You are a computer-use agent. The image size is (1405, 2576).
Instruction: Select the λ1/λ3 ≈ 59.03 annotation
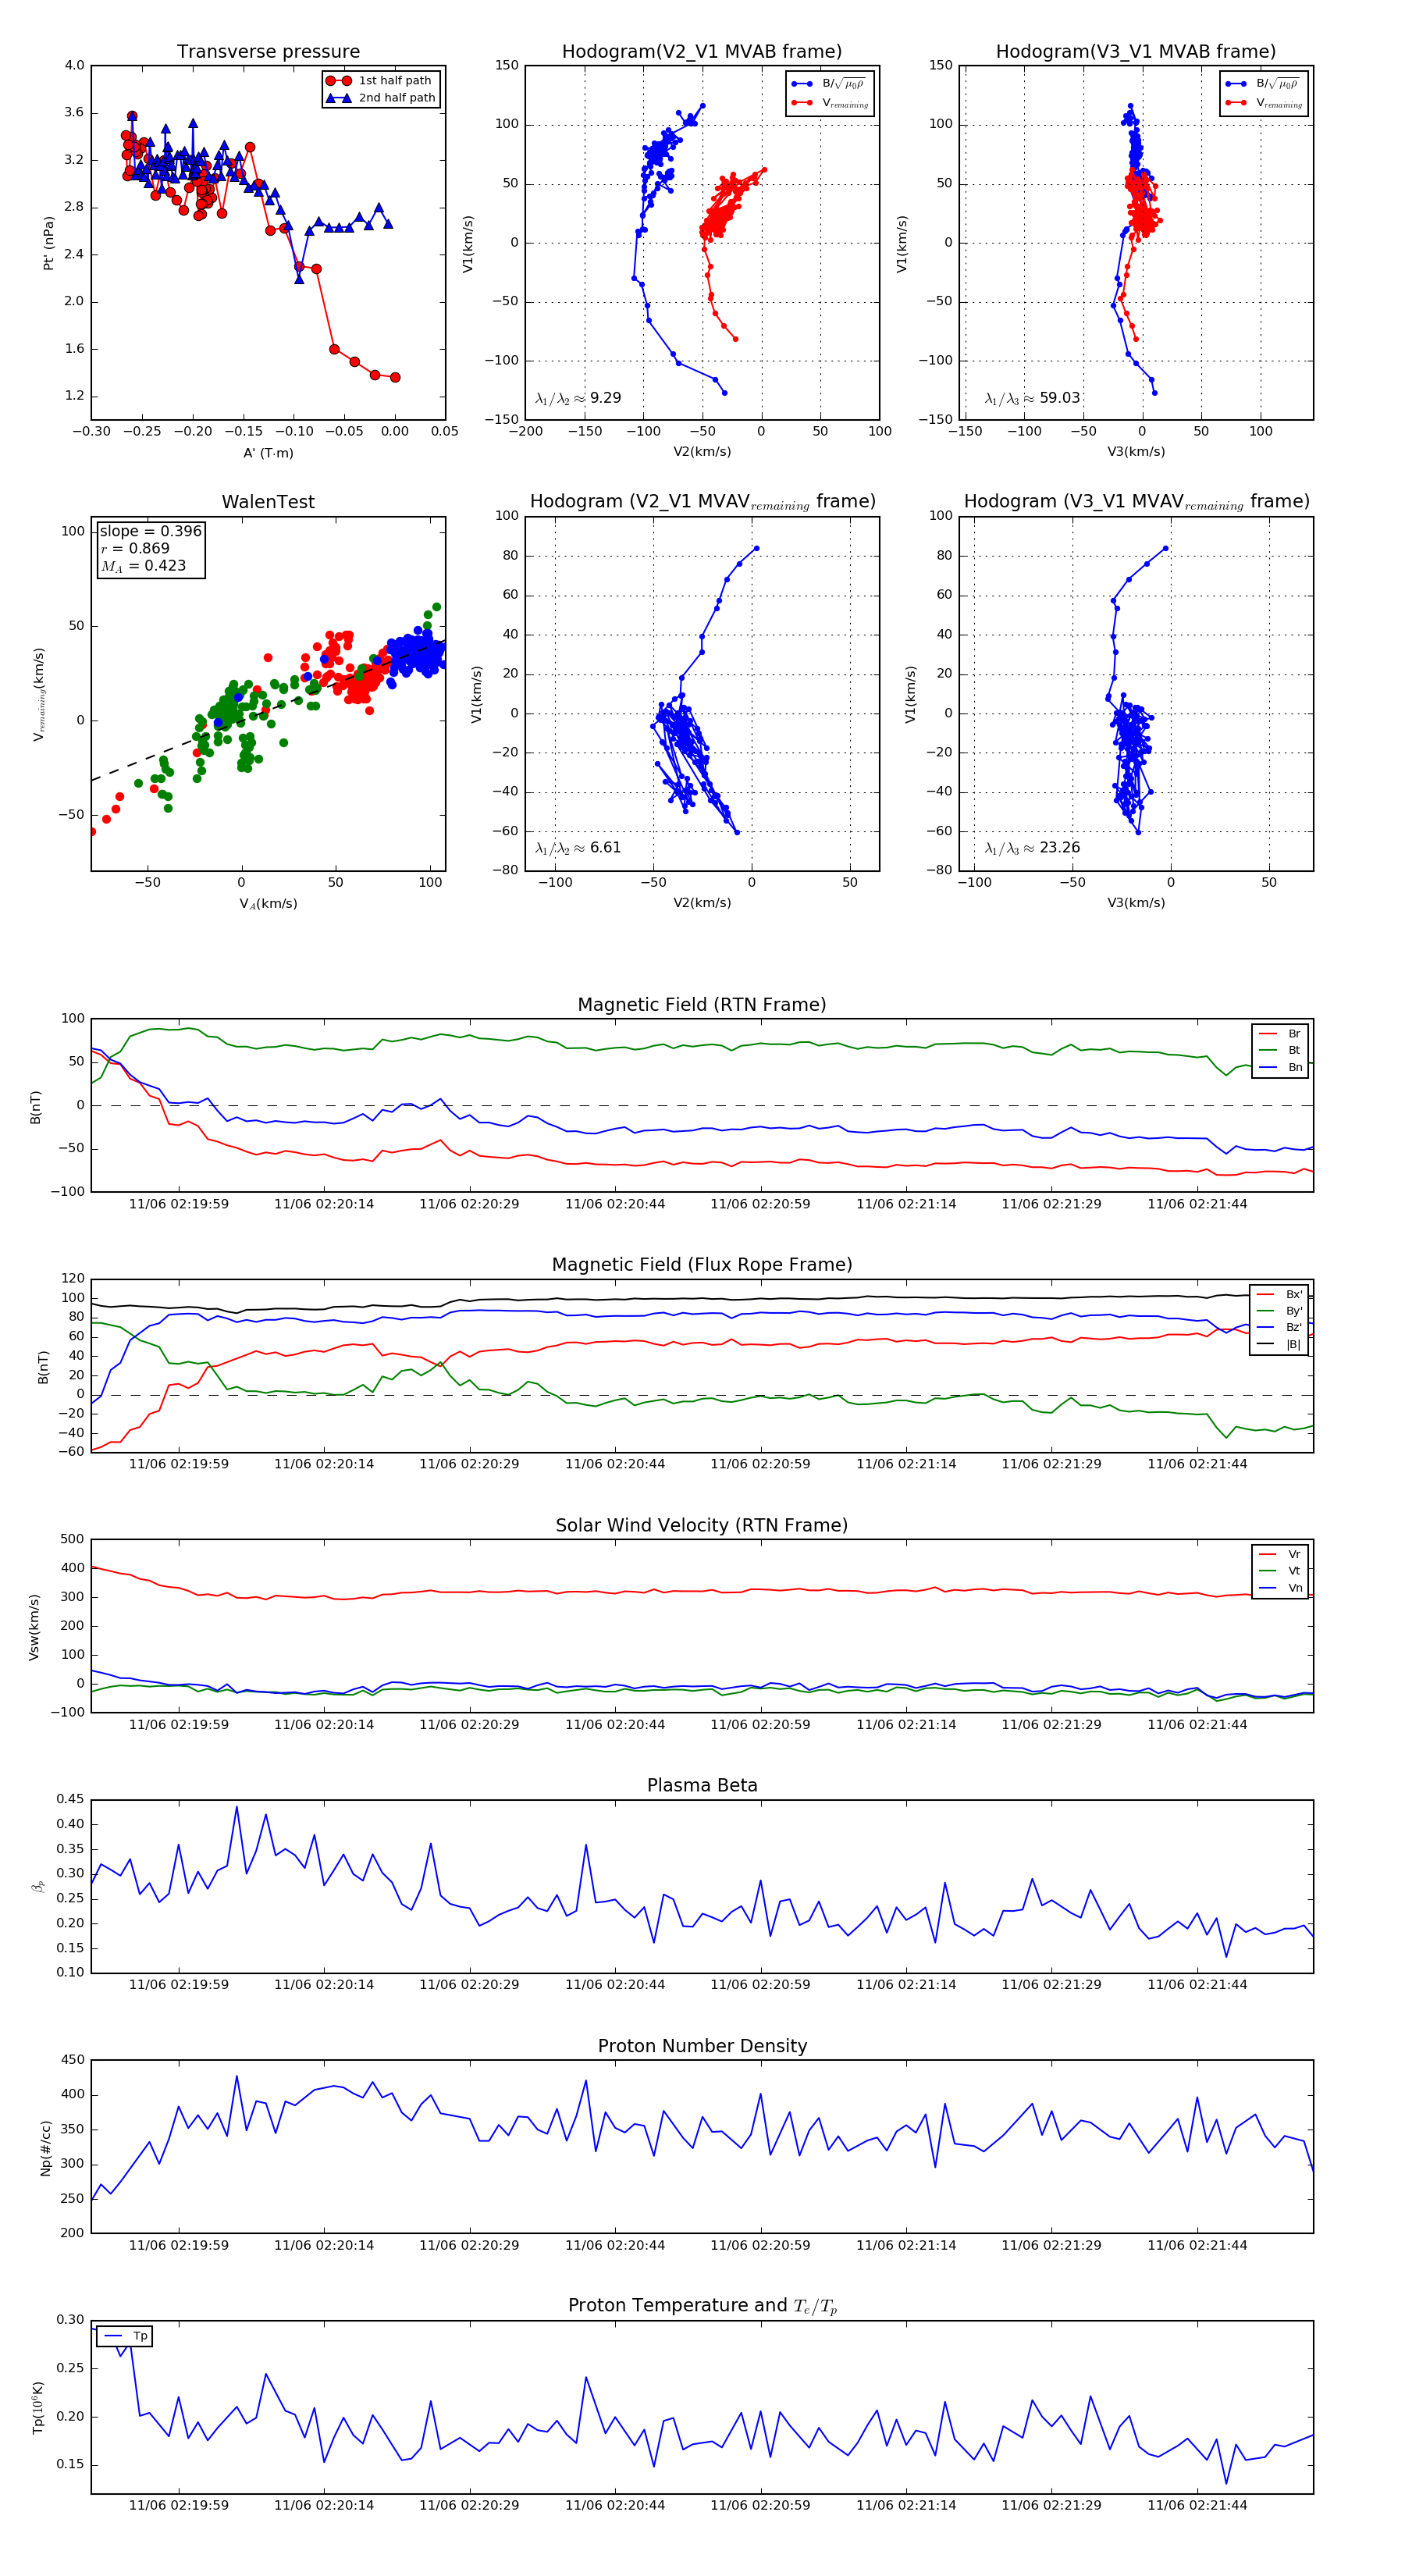[1033, 398]
